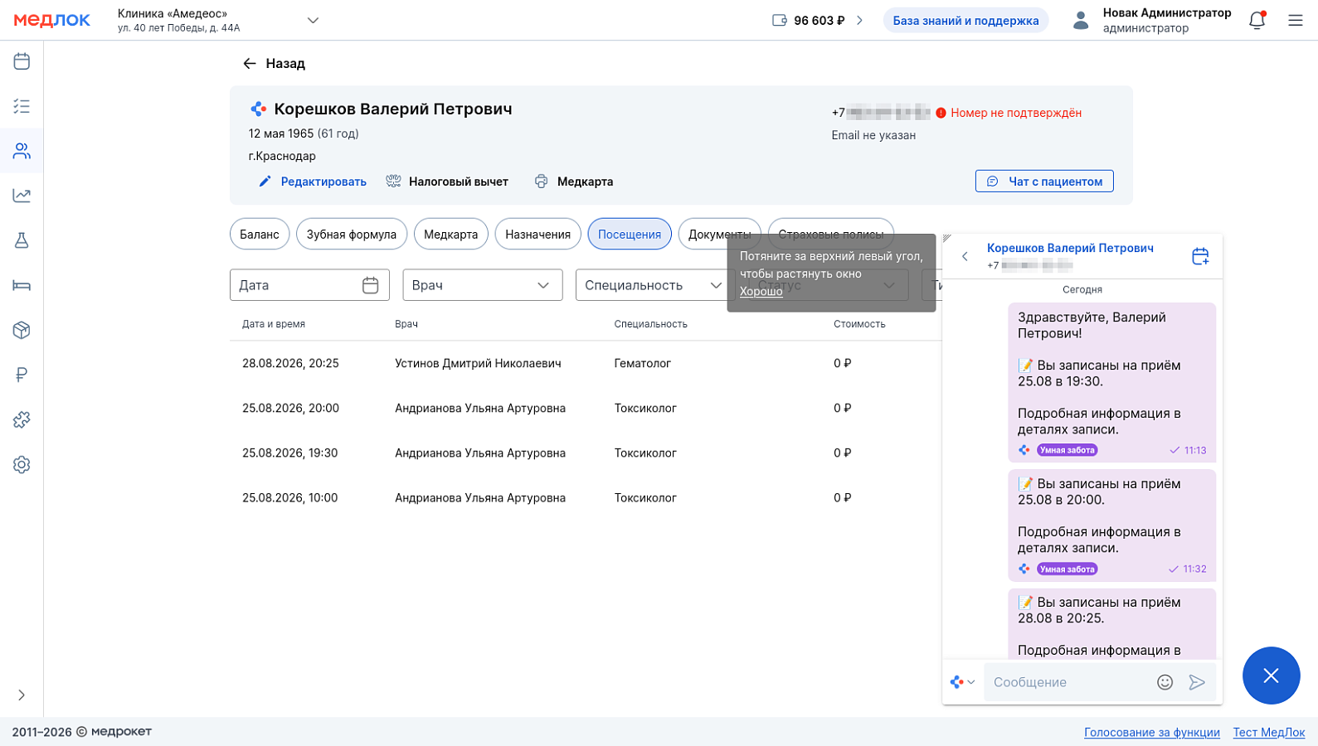Click the МедЛок logo
The width and height of the screenshot is (1318, 746).
pos(52,20)
